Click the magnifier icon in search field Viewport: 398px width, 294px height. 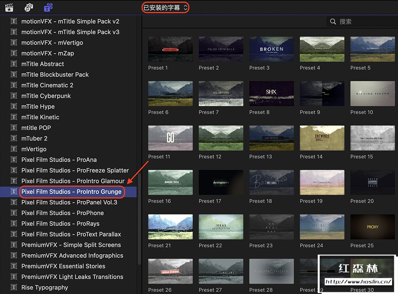click(x=333, y=22)
